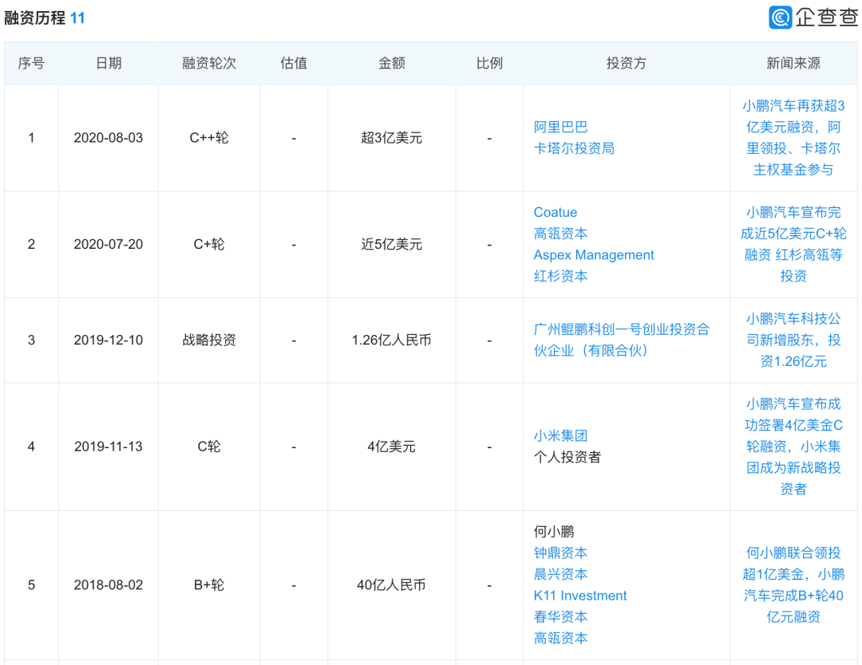The image size is (862, 665).
Task: Open investor link 小米集团
Action: (x=560, y=435)
